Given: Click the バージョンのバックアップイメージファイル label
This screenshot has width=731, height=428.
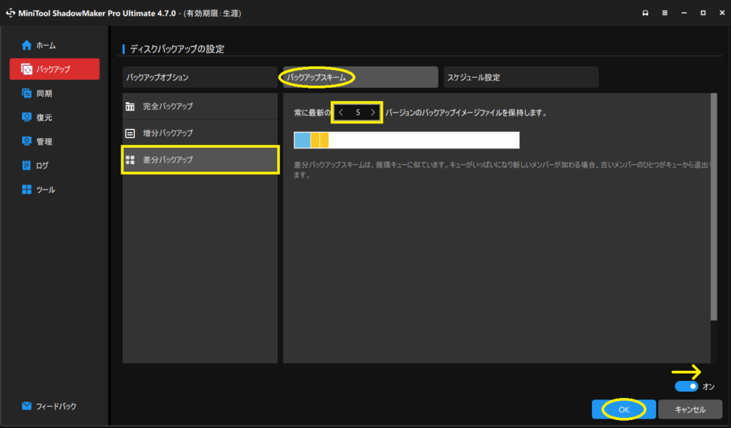Looking at the screenshot, I should pos(466,113).
